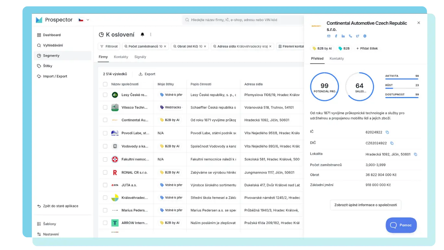
Task: Check the Continental Au... row
Action: 105,120
